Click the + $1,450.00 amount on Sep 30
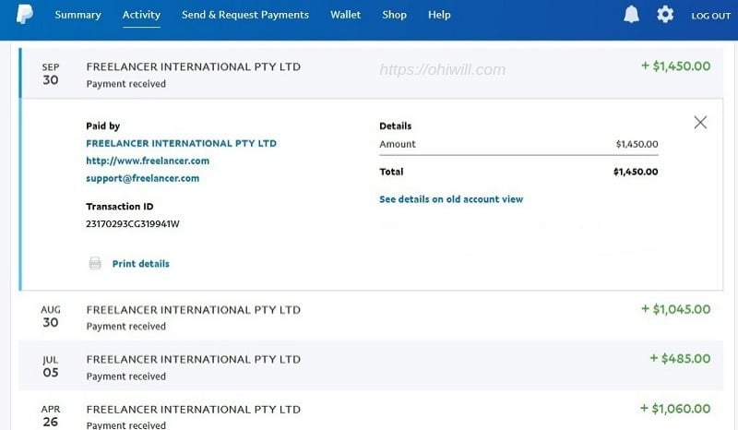The height and width of the screenshot is (430, 738). click(676, 66)
